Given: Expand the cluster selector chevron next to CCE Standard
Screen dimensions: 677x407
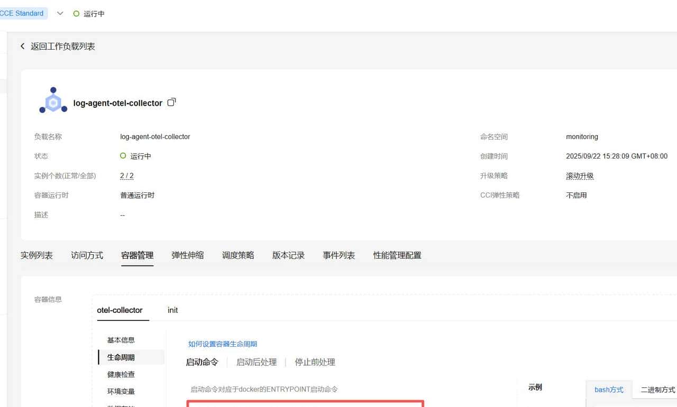Looking at the screenshot, I should (60, 13).
